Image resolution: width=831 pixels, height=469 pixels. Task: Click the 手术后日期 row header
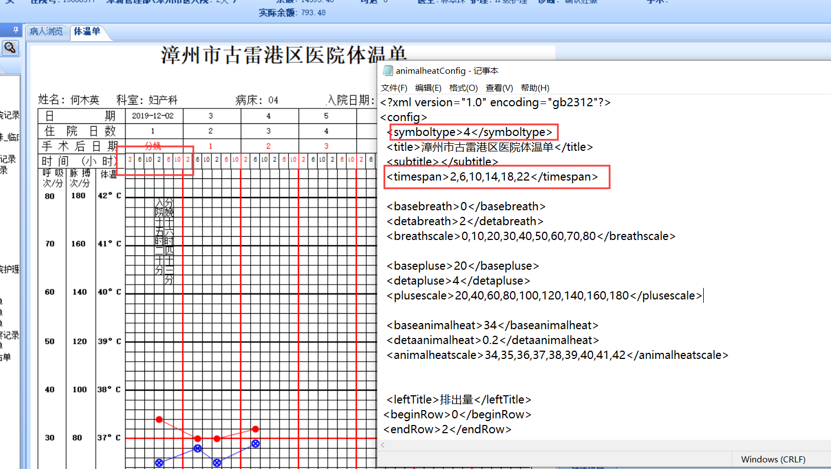(81, 146)
